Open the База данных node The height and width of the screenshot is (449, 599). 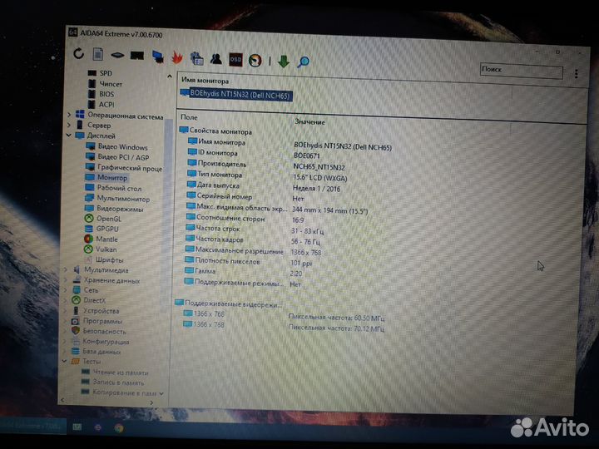pyautogui.click(x=101, y=352)
